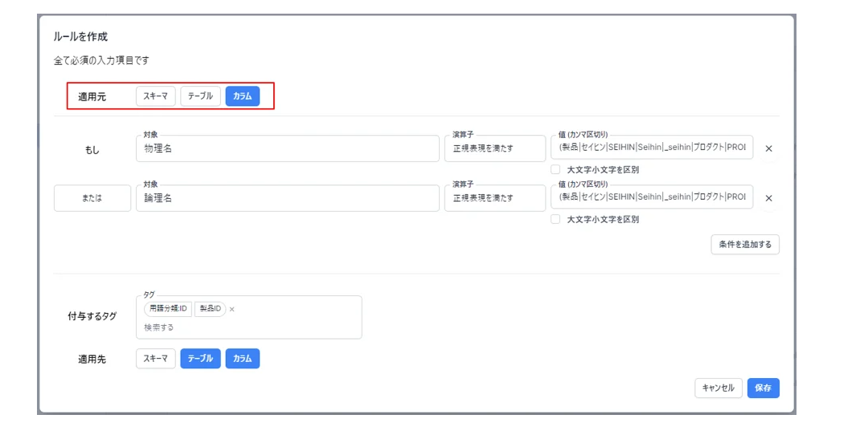Change the または logical operator selector
The image size is (860, 431).
[x=92, y=198]
